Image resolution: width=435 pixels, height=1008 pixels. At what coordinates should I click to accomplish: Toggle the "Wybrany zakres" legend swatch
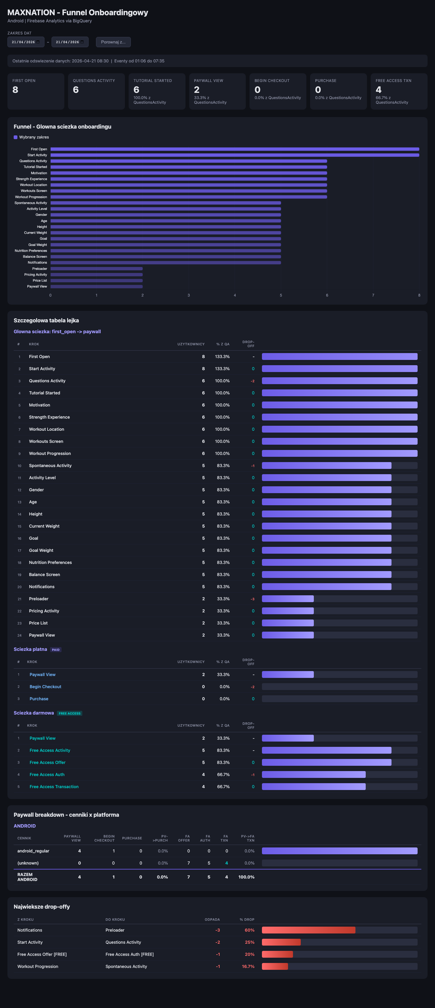coord(16,137)
